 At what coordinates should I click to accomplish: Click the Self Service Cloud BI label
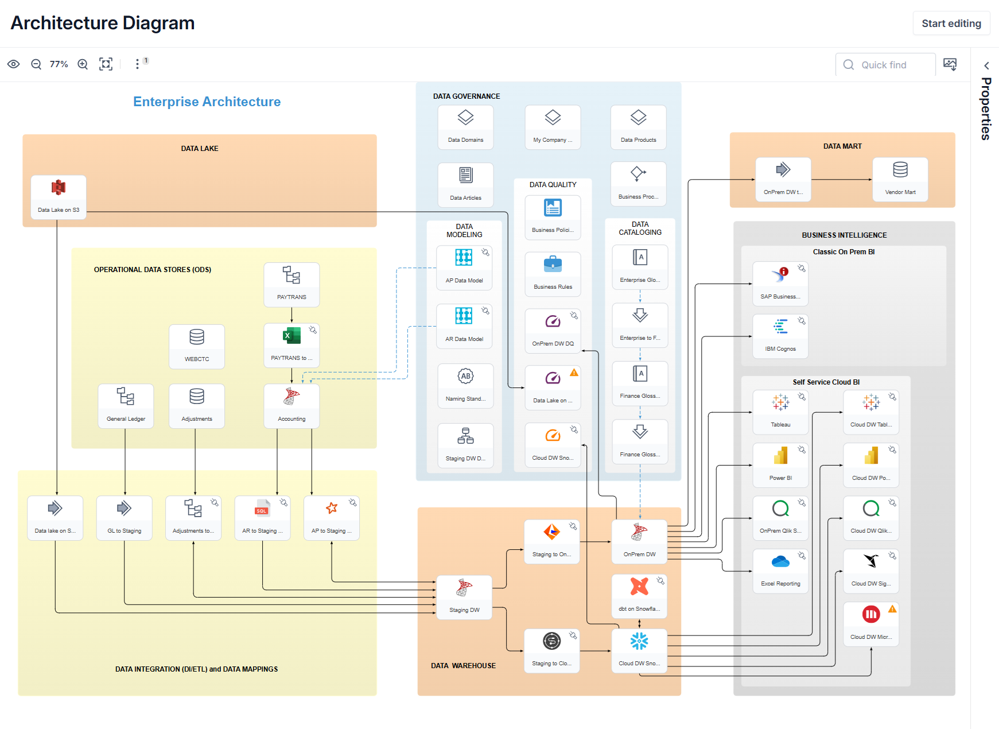click(826, 382)
